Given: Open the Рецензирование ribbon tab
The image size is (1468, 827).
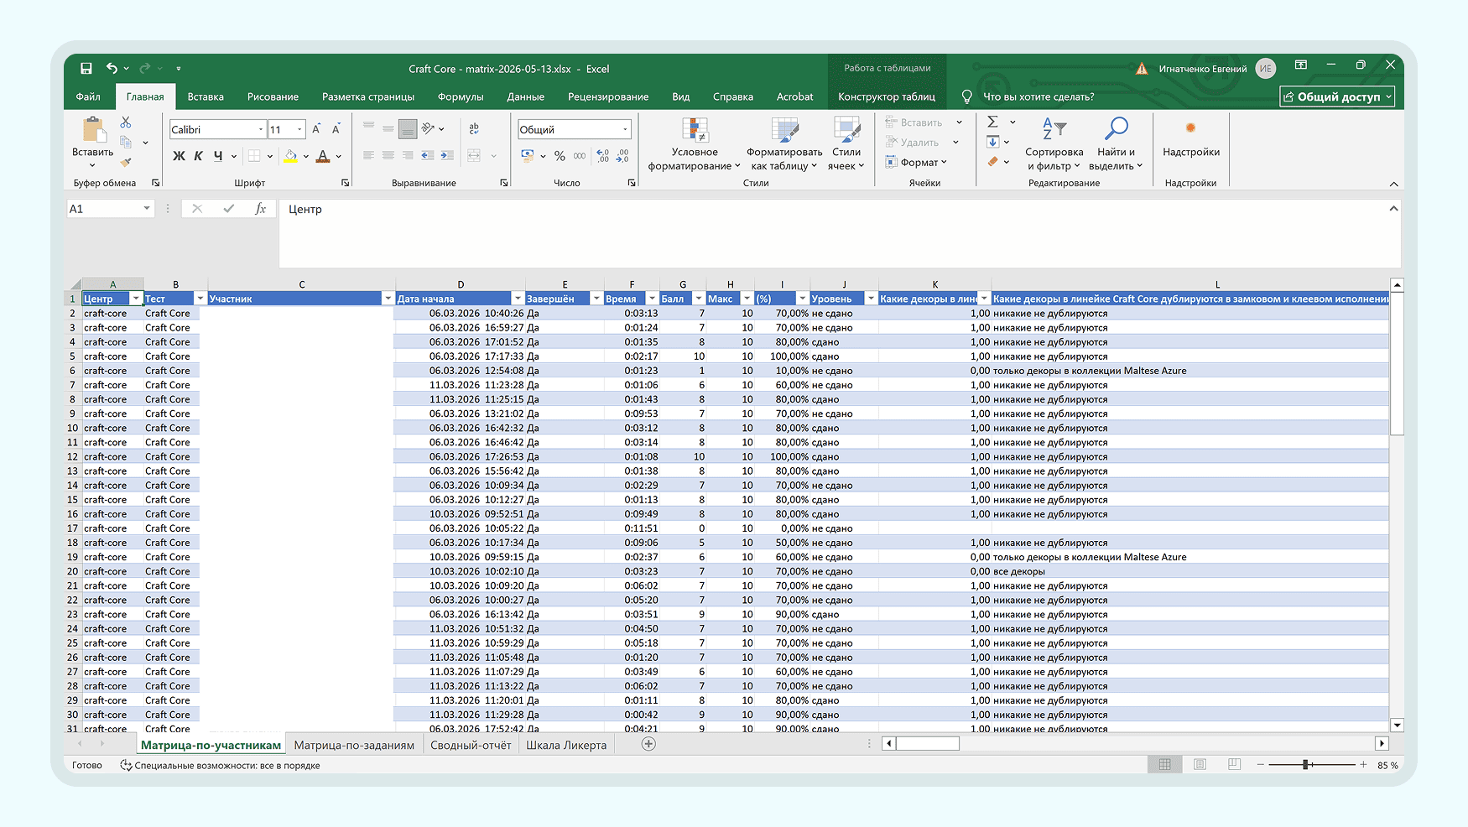Looking at the screenshot, I should 608,96.
